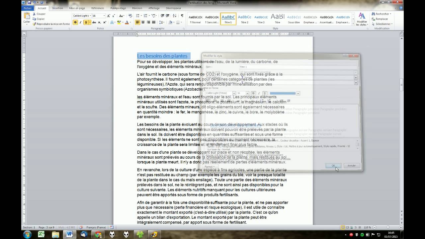Apply font color with the red A
The height and width of the screenshot is (239, 425).
coord(127,22)
